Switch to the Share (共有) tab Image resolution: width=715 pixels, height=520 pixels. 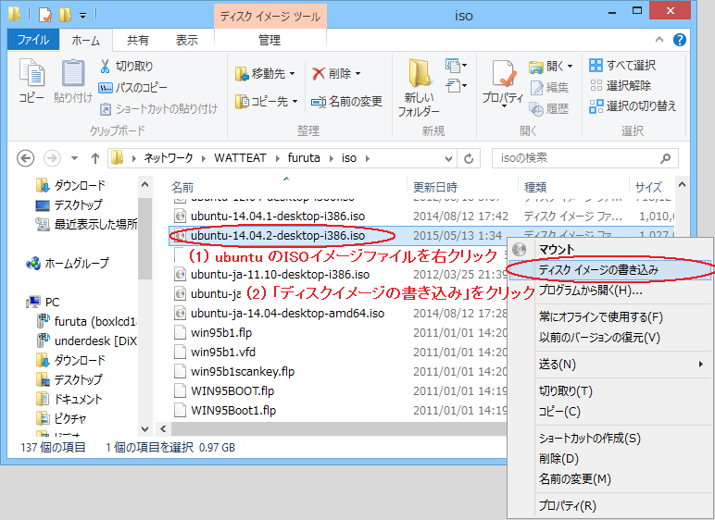137,41
